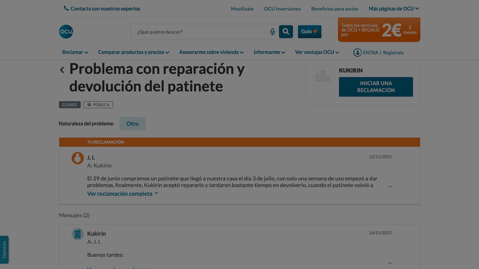The image size is (479, 269).
Task: Click the OCU logo icon
Action: 66,31
